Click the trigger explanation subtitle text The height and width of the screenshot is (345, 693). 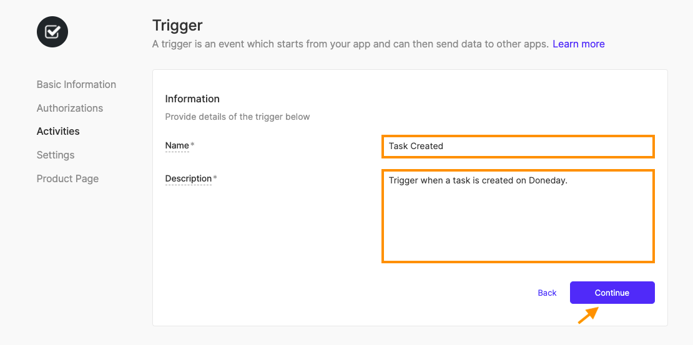coord(350,44)
